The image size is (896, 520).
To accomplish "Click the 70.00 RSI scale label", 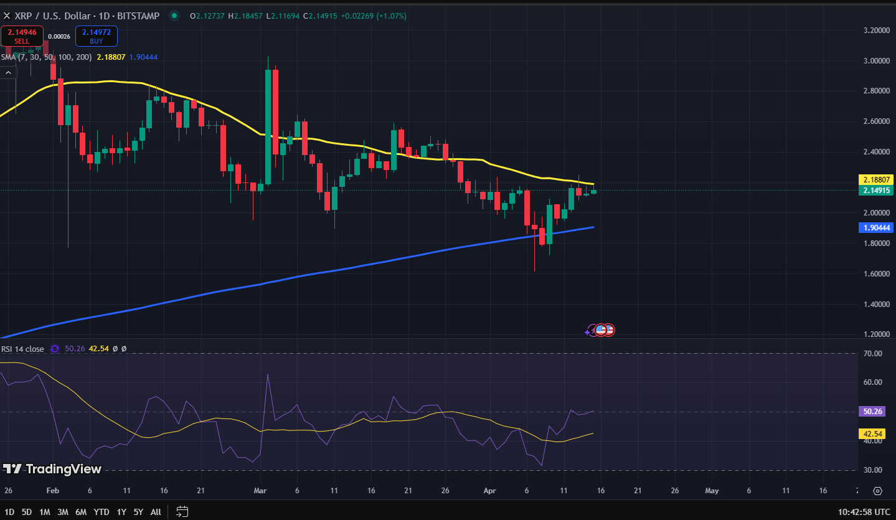I will point(872,353).
